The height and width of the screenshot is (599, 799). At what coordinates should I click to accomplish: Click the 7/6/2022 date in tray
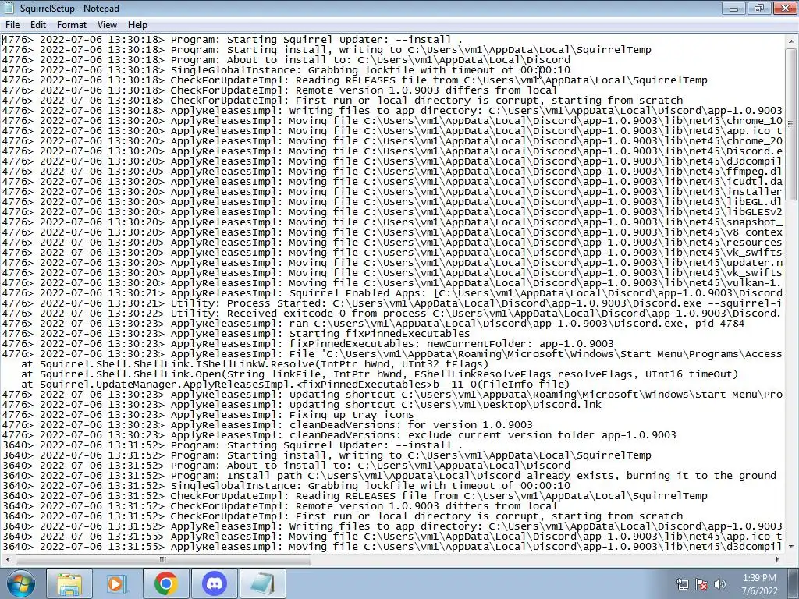click(x=759, y=591)
